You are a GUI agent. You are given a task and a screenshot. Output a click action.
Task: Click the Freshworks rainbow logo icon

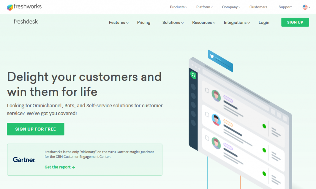click(x=10, y=7)
